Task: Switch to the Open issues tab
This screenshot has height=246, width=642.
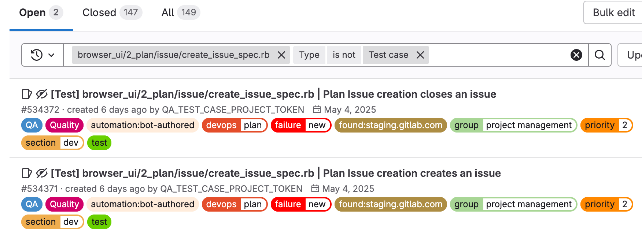Action: click(41, 12)
